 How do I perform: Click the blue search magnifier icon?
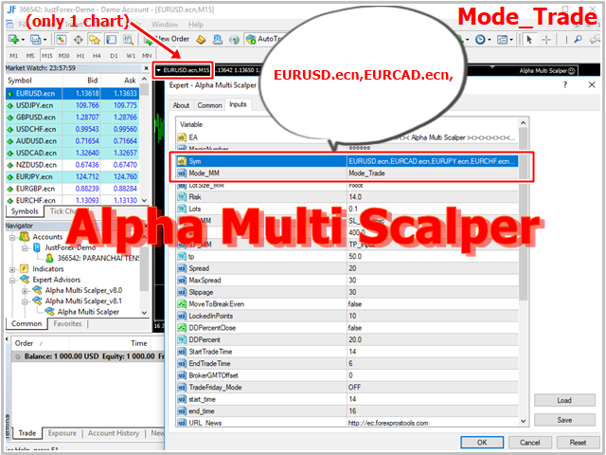coord(579,39)
